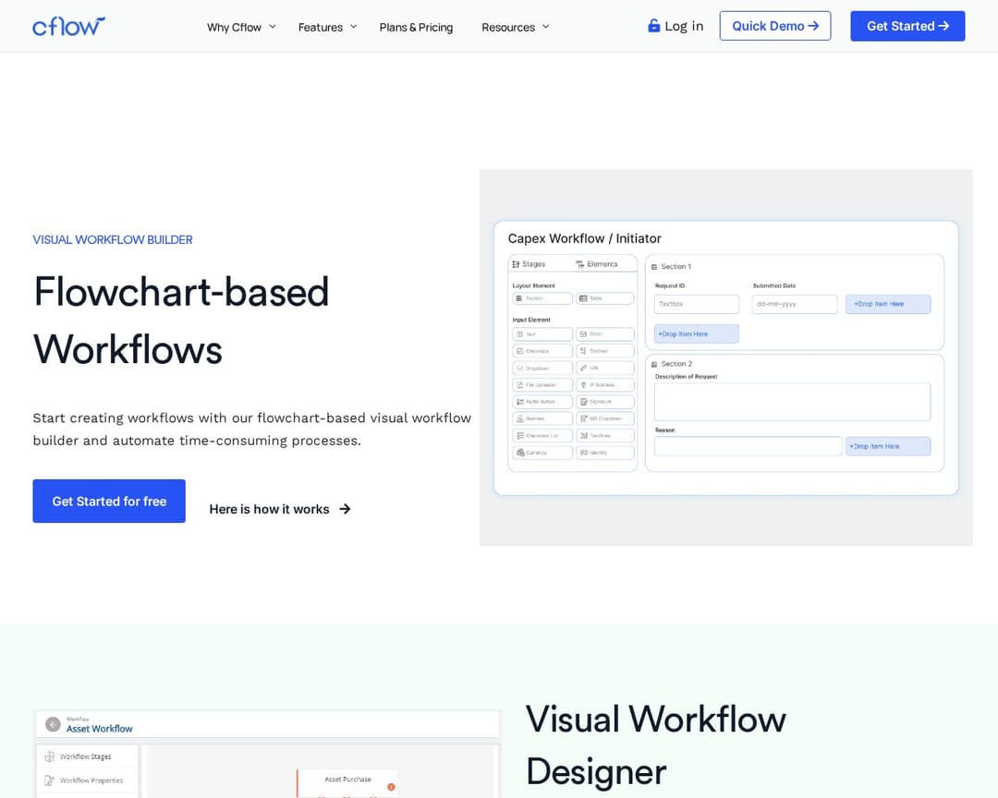
Task: Choose the MS Dropdown element
Action: click(x=604, y=418)
